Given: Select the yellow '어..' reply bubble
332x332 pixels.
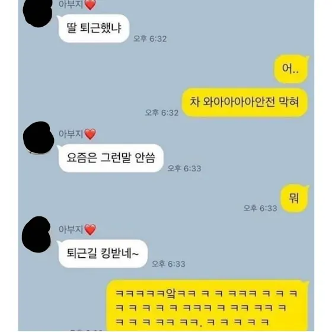Looking at the screenshot, I should [x=291, y=69].
